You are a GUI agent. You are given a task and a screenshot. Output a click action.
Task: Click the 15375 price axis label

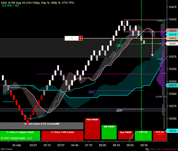(x=173, y=56)
